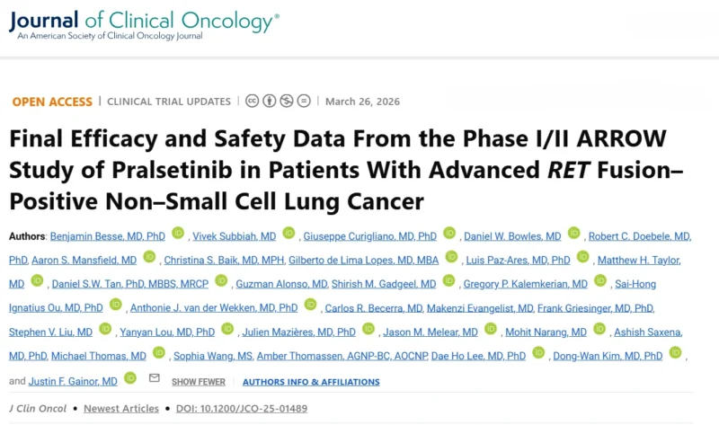Collapse author list with Show Fewer
The width and height of the screenshot is (719, 425).
click(196, 382)
